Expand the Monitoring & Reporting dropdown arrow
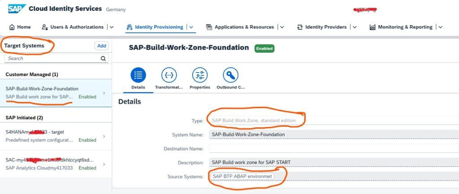The height and width of the screenshot is (194, 459). (x=440, y=27)
